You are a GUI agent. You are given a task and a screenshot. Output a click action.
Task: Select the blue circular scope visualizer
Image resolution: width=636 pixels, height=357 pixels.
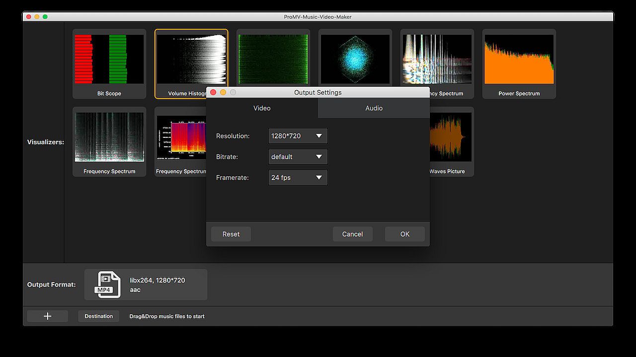coord(355,59)
